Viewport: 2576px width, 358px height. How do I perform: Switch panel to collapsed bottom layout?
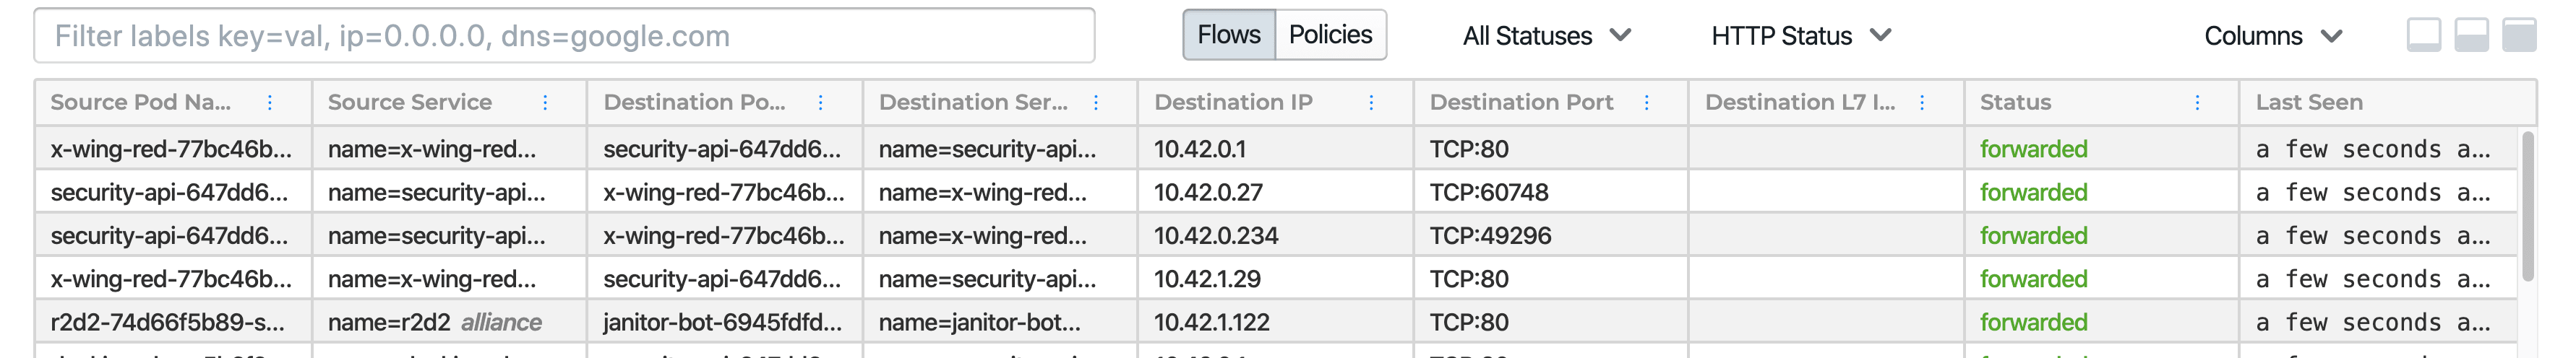[x=2424, y=35]
